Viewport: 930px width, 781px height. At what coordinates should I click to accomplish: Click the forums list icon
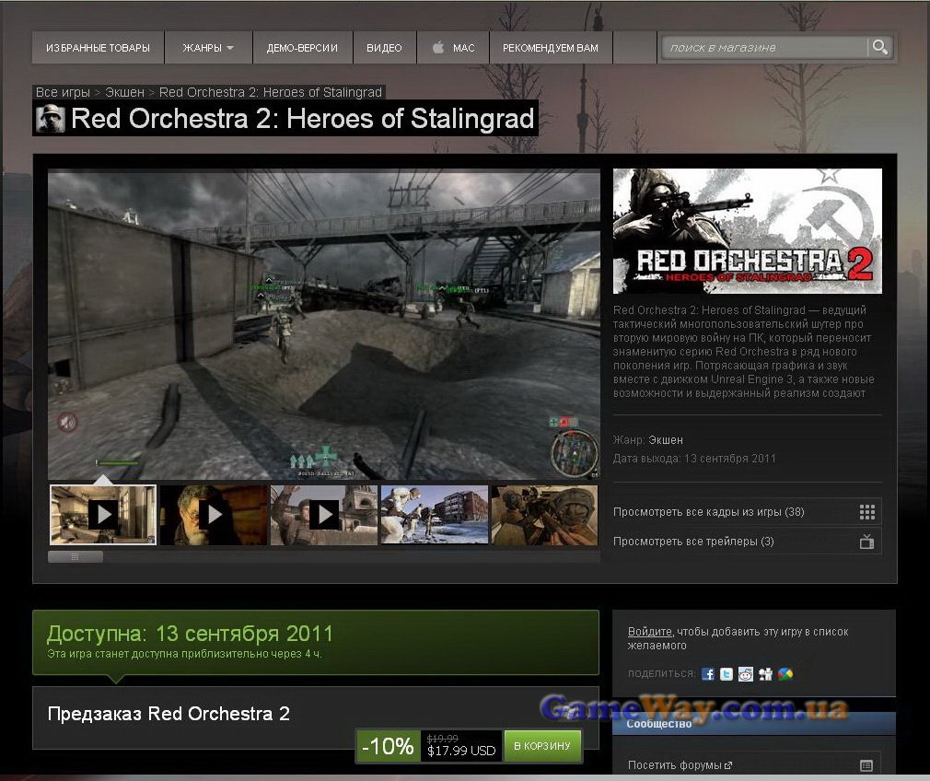pyautogui.click(x=866, y=765)
